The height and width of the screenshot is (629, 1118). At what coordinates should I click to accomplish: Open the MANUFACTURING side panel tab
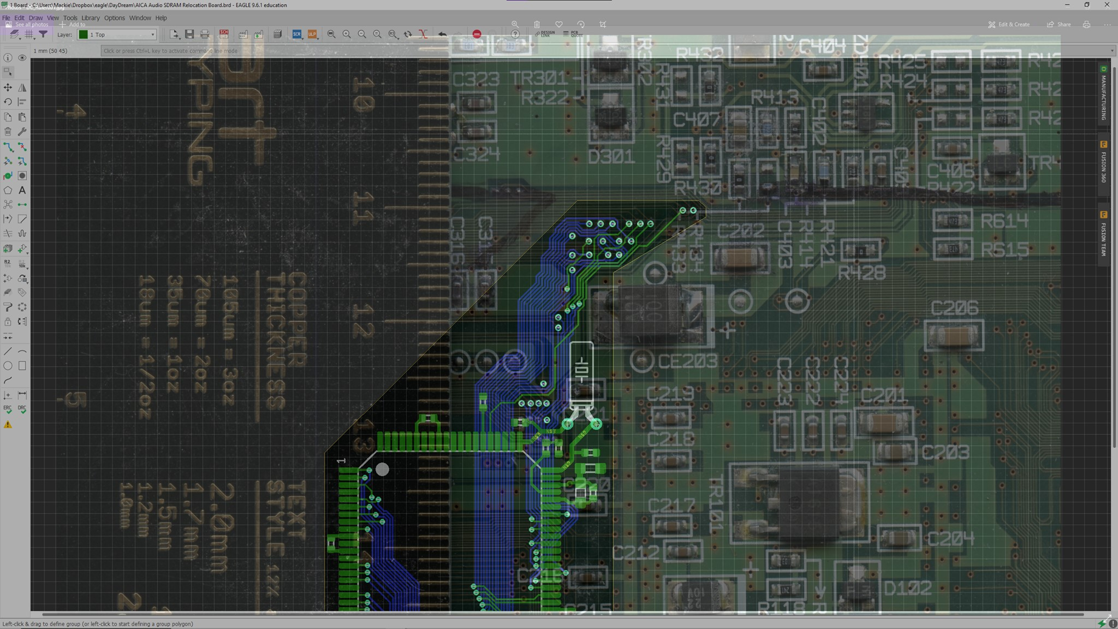pos(1103,95)
